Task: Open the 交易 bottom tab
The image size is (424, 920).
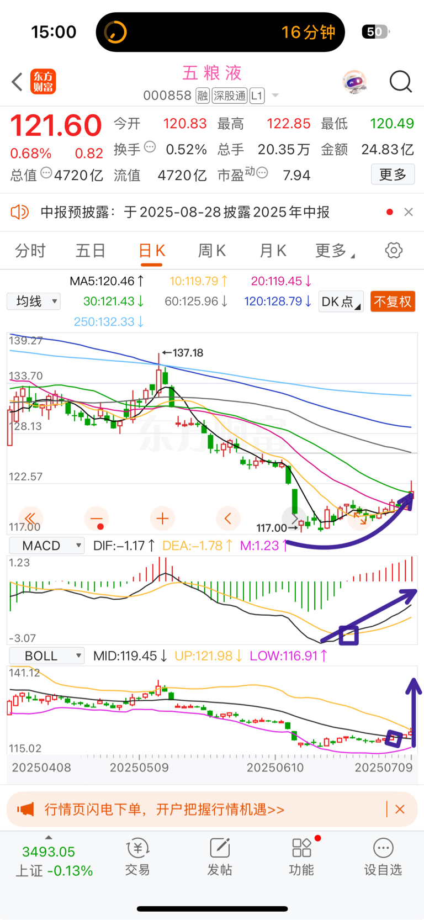Action: 137,856
